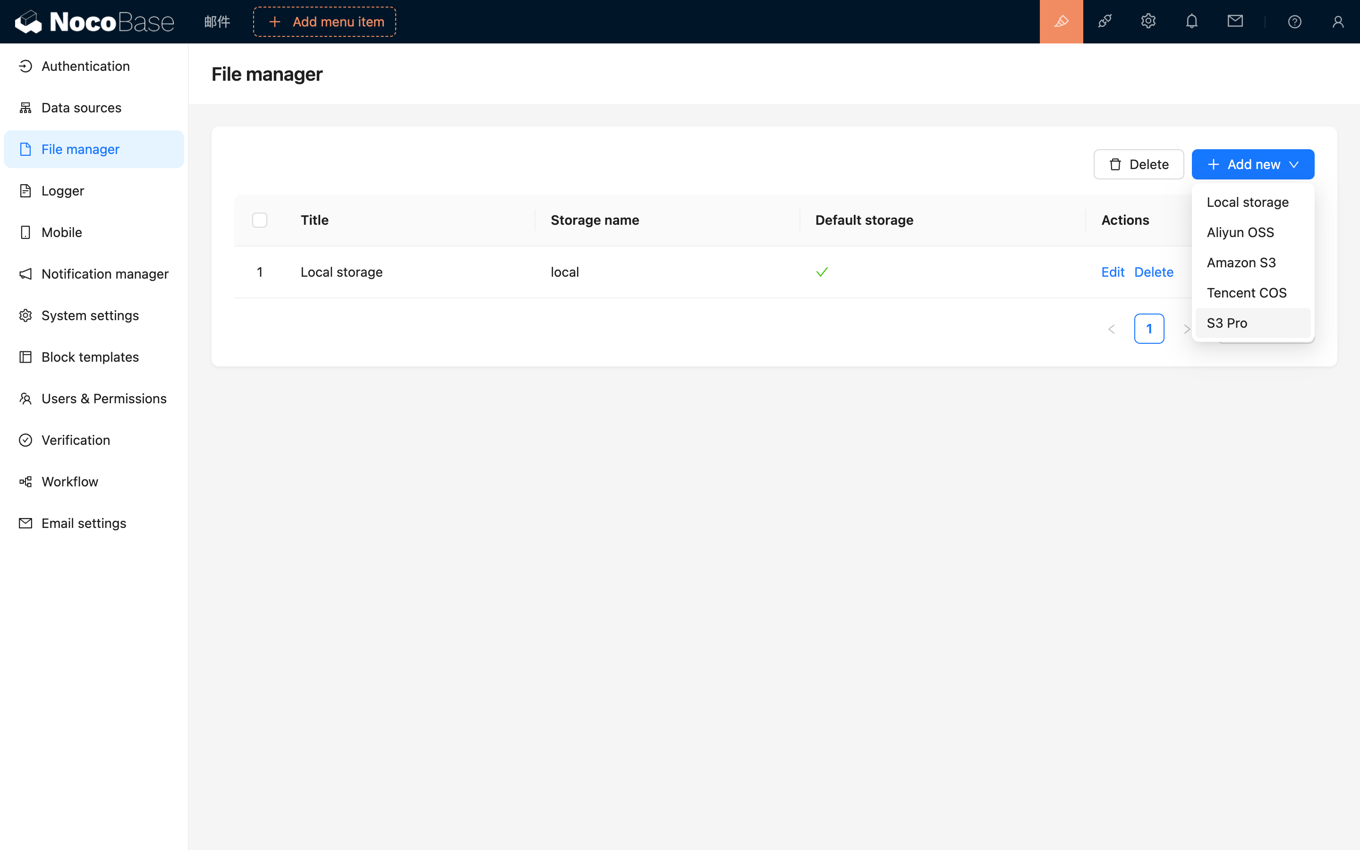Click Add menu item button
The width and height of the screenshot is (1360, 850).
click(324, 21)
